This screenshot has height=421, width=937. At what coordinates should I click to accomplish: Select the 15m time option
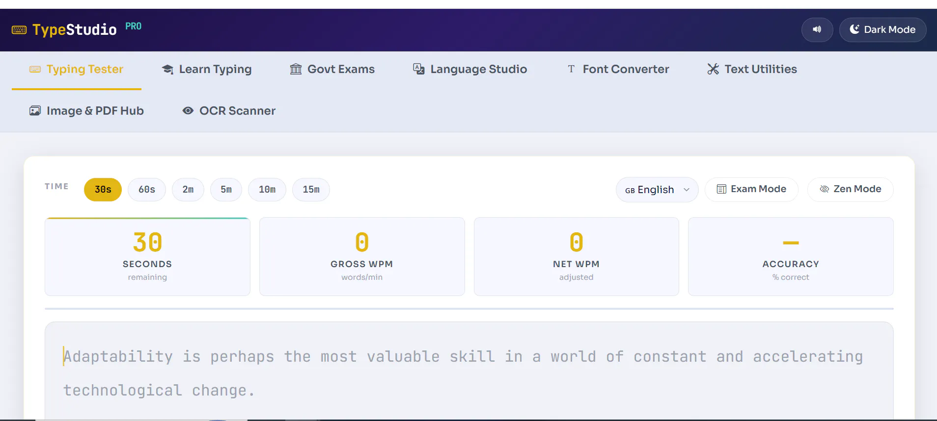(x=311, y=190)
